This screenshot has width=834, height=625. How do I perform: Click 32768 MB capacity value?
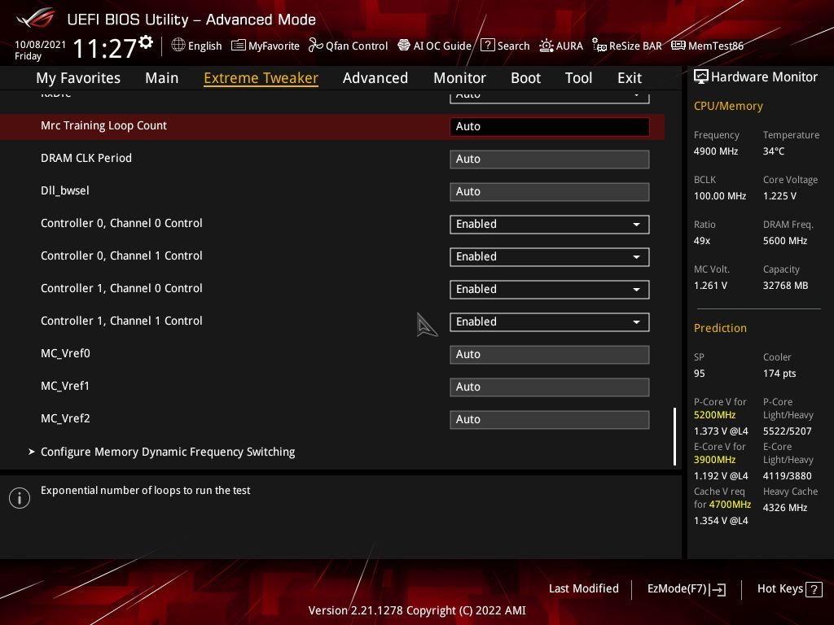pos(786,286)
